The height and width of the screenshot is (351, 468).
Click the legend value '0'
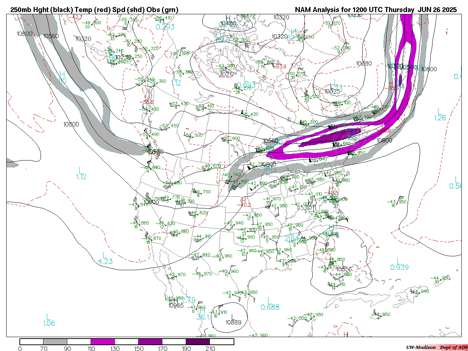pyautogui.click(x=20, y=348)
